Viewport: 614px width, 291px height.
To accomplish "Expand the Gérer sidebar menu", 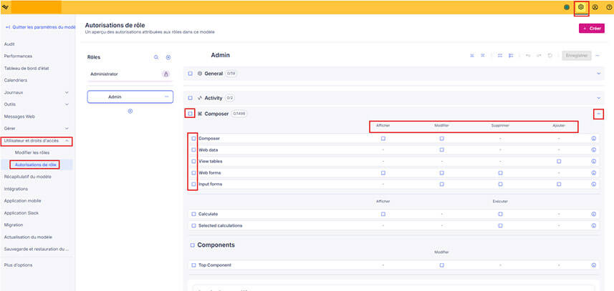I will pos(67,129).
